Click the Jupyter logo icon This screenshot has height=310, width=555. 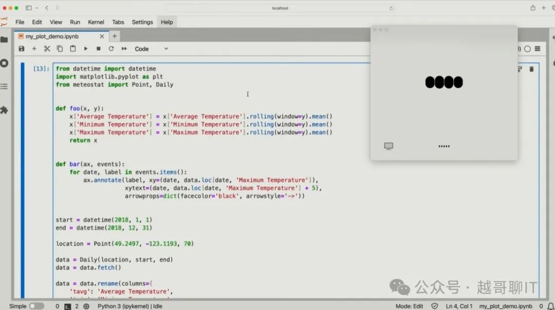[x=4, y=22]
